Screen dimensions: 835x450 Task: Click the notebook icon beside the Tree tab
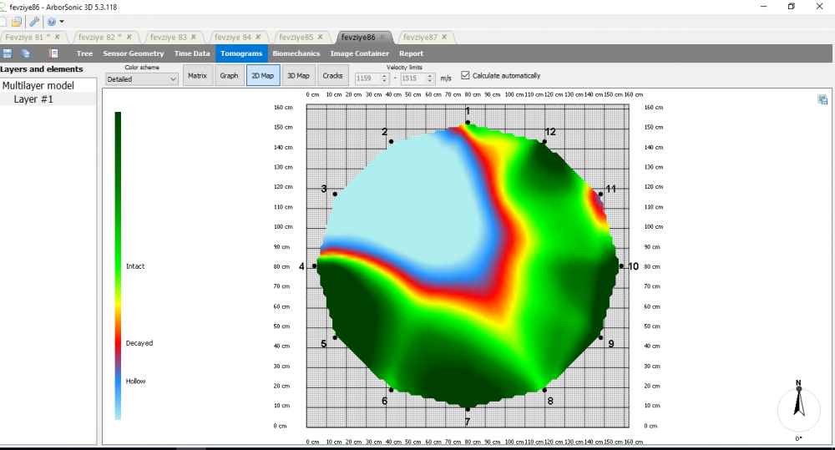tap(53, 53)
